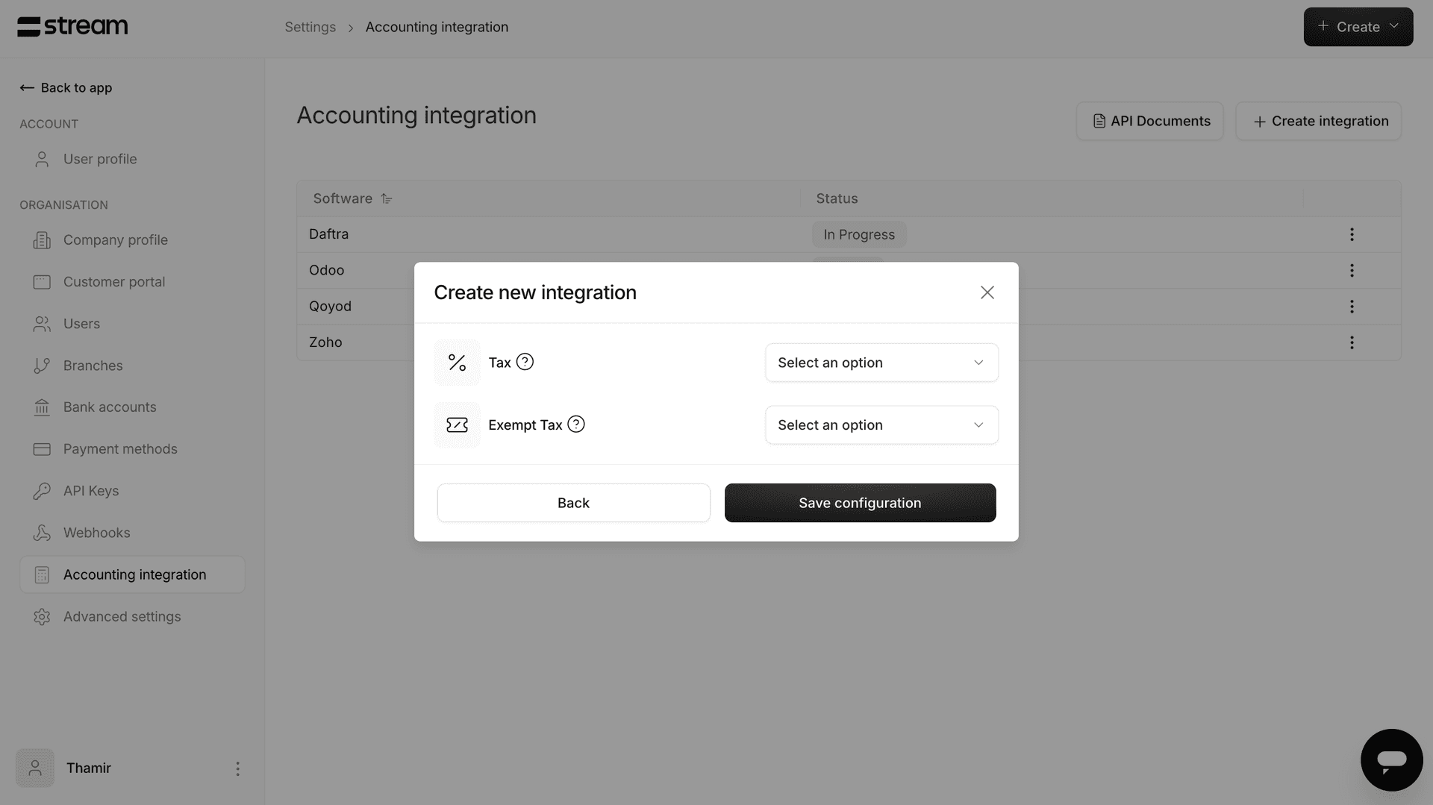
Task: Click the API Keys key icon
Action: point(42,491)
